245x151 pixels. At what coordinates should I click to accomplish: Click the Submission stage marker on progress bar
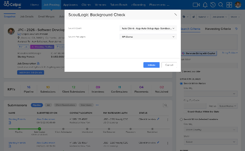40,129
